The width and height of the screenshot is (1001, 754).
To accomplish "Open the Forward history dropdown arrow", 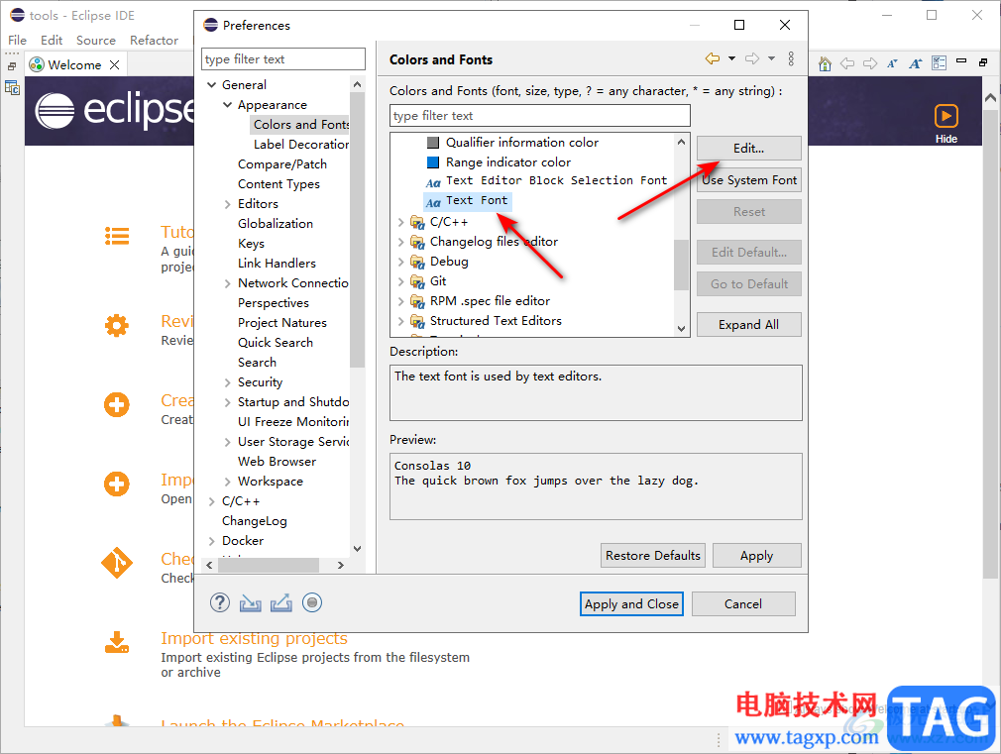I will (772, 58).
